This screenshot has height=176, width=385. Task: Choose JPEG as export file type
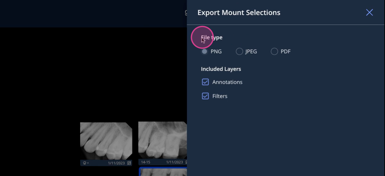(239, 51)
